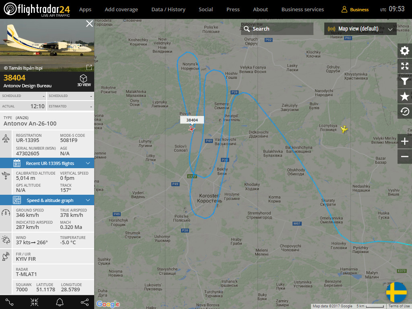Click the Business account link

355,10
